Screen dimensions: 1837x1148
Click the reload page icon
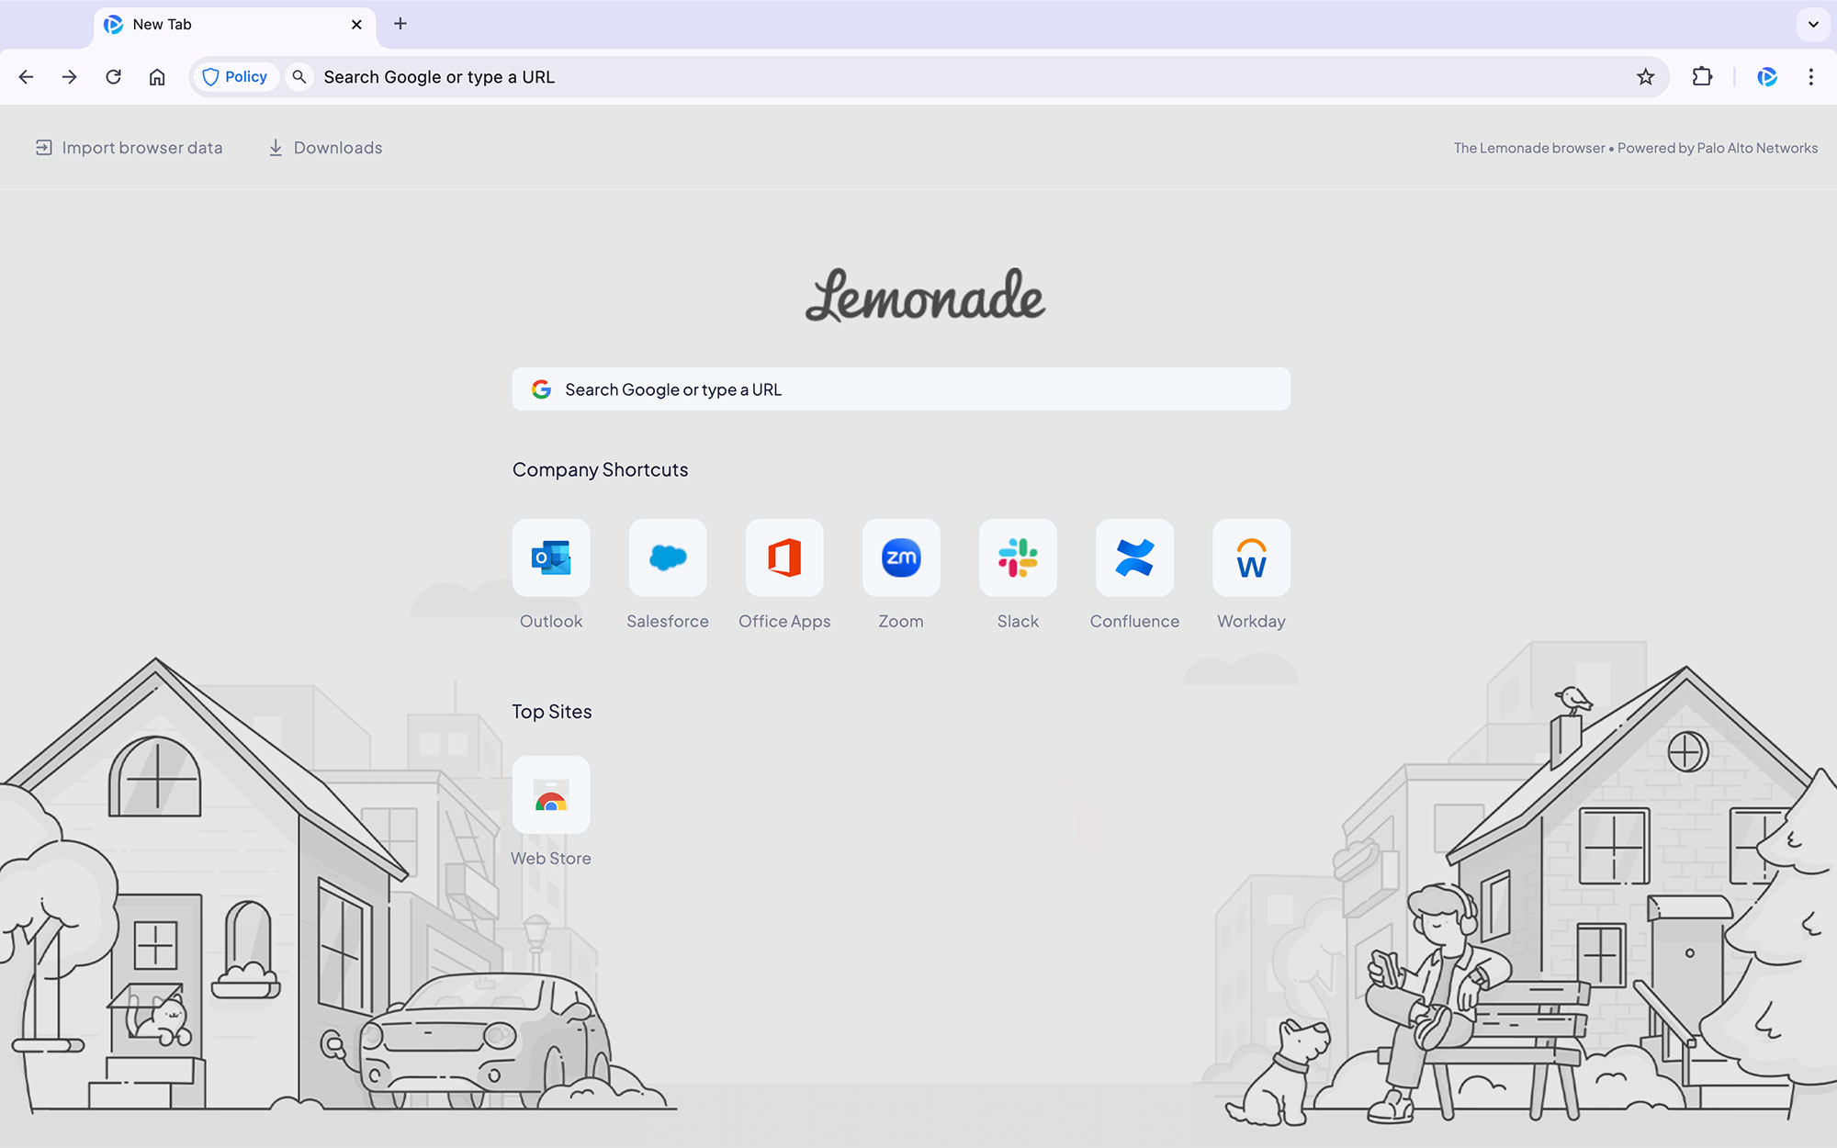coord(113,76)
